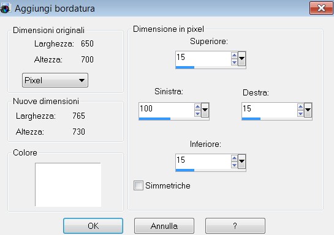Open the Destra slider dropdown arrow

tap(308, 110)
